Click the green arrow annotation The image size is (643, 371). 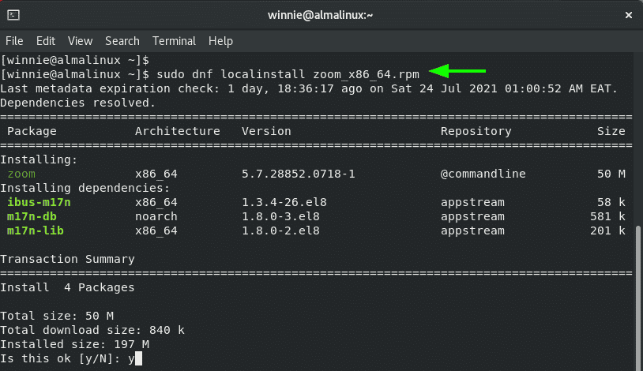(457, 71)
